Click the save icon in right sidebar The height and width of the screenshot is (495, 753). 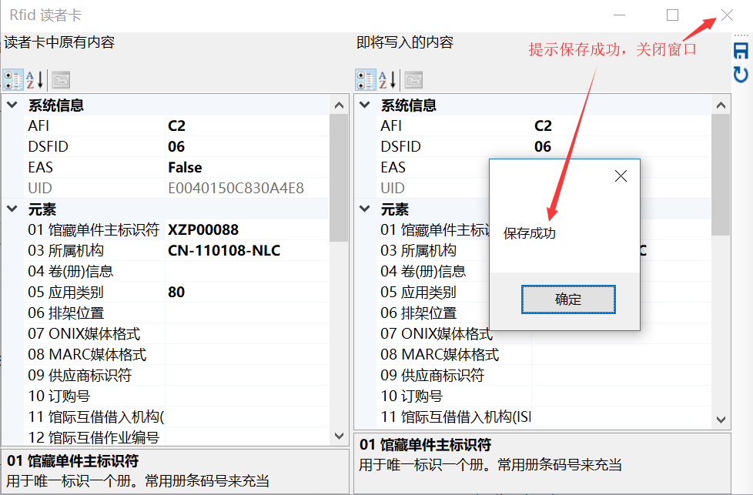[741, 51]
